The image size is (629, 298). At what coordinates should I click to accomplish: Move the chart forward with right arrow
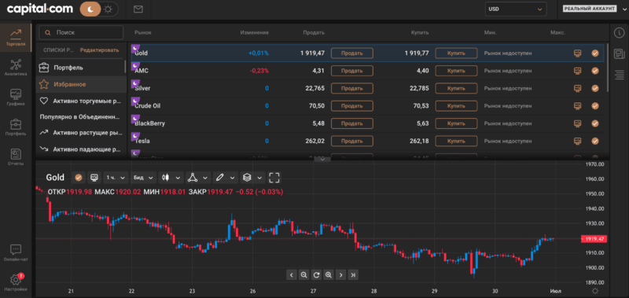(341, 274)
